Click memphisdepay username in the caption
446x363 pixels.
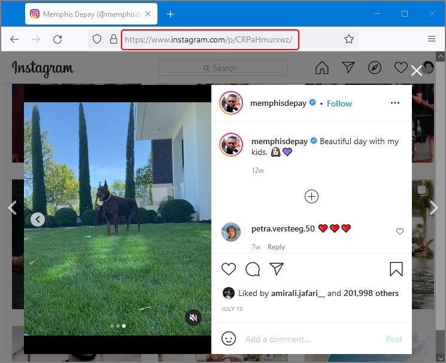click(280, 141)
